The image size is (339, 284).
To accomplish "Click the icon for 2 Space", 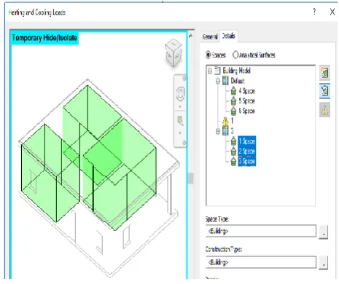I will pyautogui.click(x=233, y=151).
